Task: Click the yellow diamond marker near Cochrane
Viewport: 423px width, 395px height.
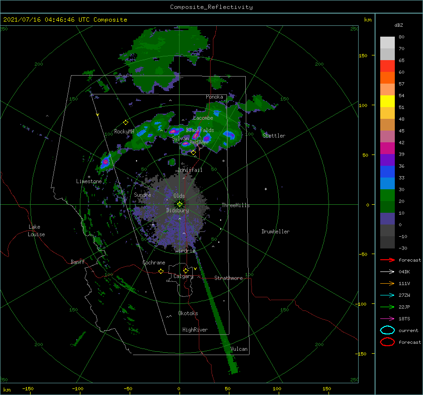Action: [x=161, y=271]
